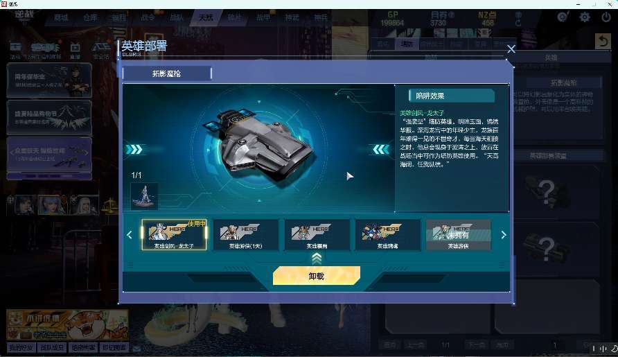Select hero card 英雄剑凤-龙太子
618x357 pixels.
[174, 235]
